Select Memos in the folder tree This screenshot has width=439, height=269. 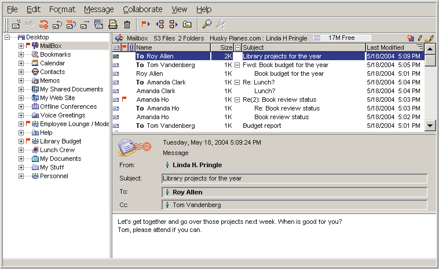(50, 80)
